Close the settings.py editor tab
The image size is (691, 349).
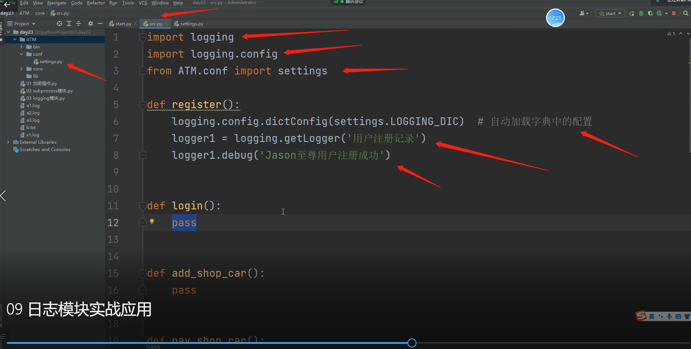click(x=207, y=23)
